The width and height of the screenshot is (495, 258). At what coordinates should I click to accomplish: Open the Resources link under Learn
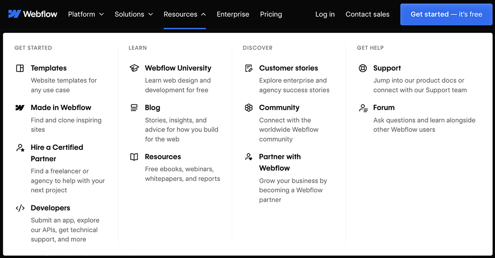[x=163, y=157]
